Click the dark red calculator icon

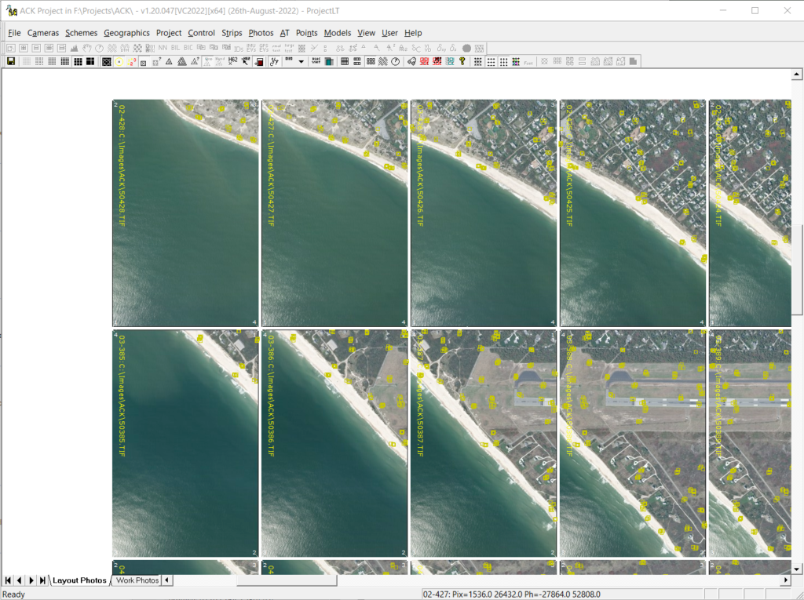259,61
